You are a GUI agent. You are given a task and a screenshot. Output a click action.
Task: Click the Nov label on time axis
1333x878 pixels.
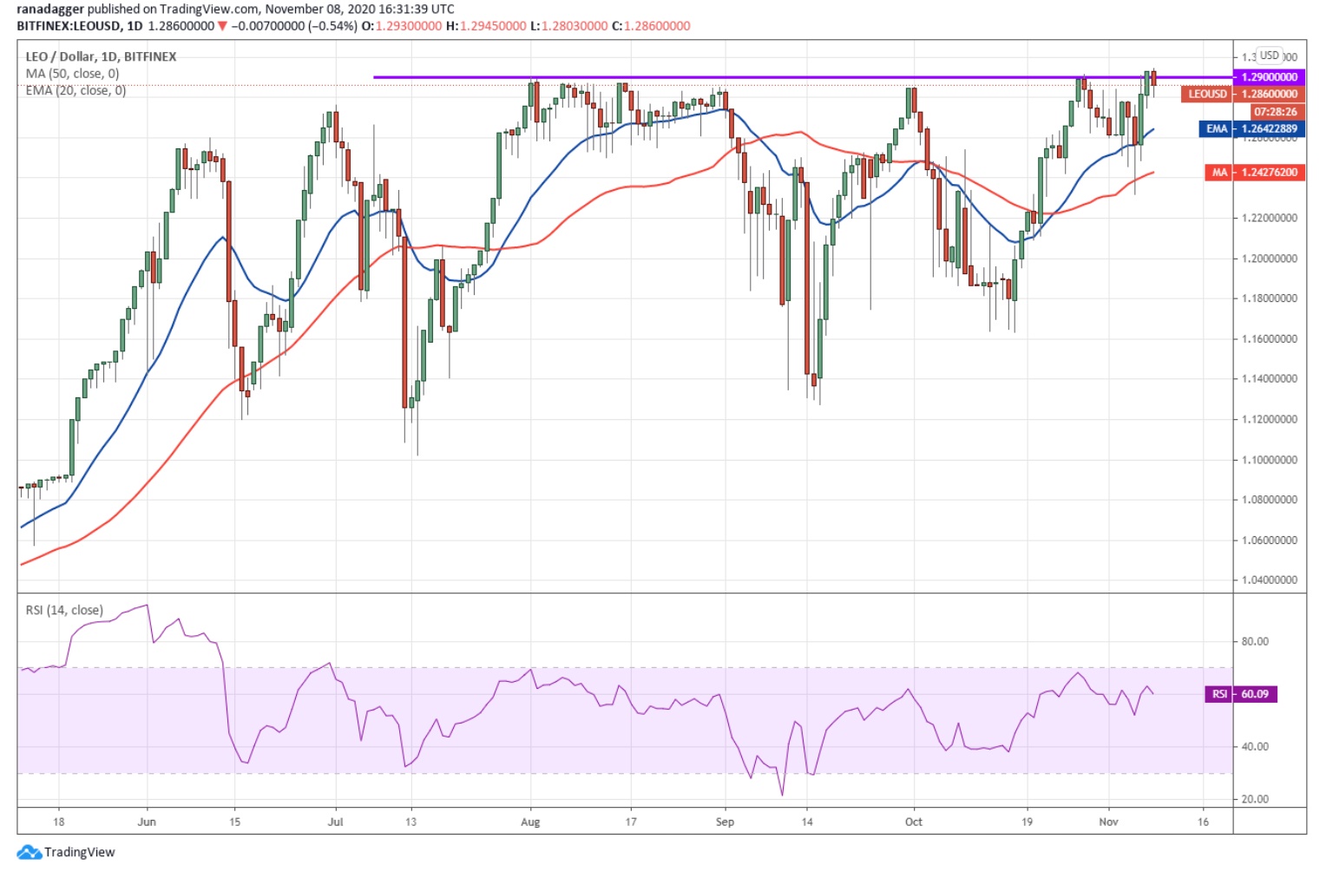[1108, 822]
